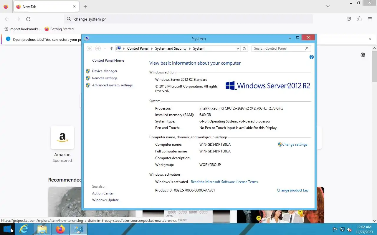Read the Microsoft Software License Terms
The image size is (377, 235).
pos(224,182)
